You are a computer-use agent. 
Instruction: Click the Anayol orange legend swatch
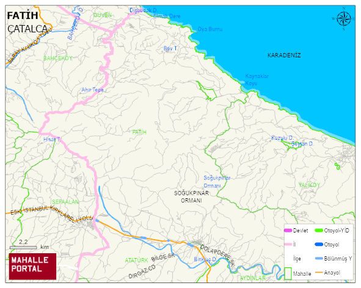[319, 273]
